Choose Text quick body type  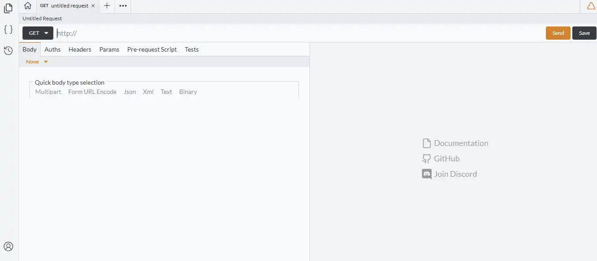[166, 92]
